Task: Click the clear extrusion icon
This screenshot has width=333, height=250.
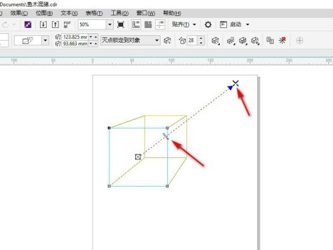Action: click(282, 41)
